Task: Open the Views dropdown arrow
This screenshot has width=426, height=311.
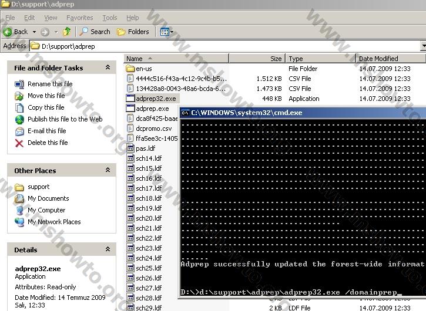Action: 172,32
